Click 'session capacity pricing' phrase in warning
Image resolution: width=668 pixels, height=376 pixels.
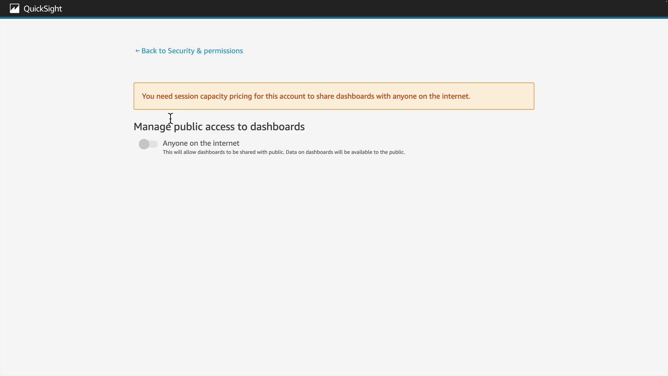213,96
